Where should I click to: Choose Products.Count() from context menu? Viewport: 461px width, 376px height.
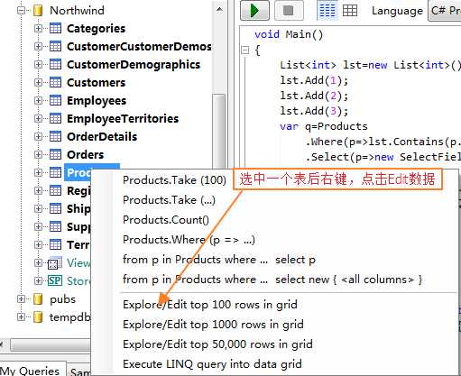(x=166, y=220)
